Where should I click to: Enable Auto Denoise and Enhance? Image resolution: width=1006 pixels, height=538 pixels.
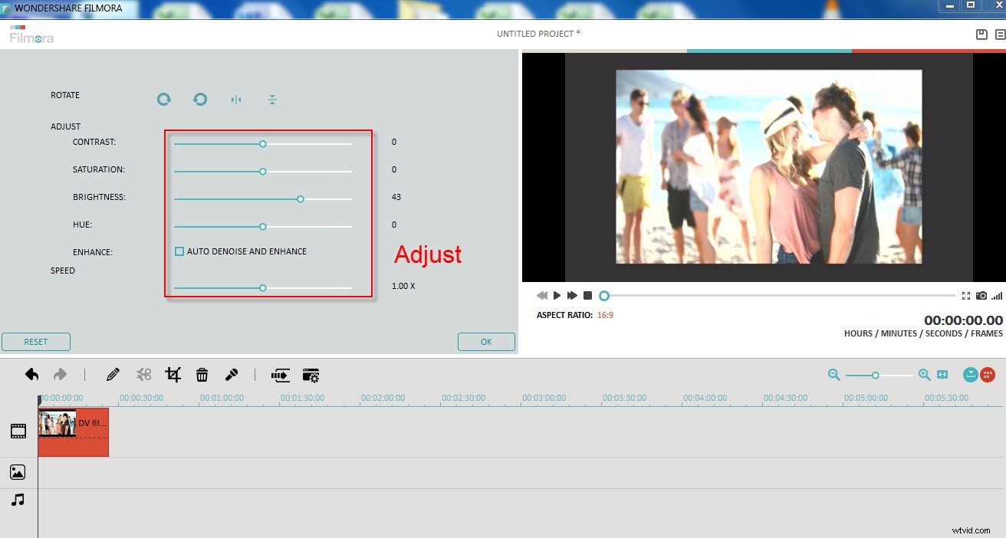point(179,251)
